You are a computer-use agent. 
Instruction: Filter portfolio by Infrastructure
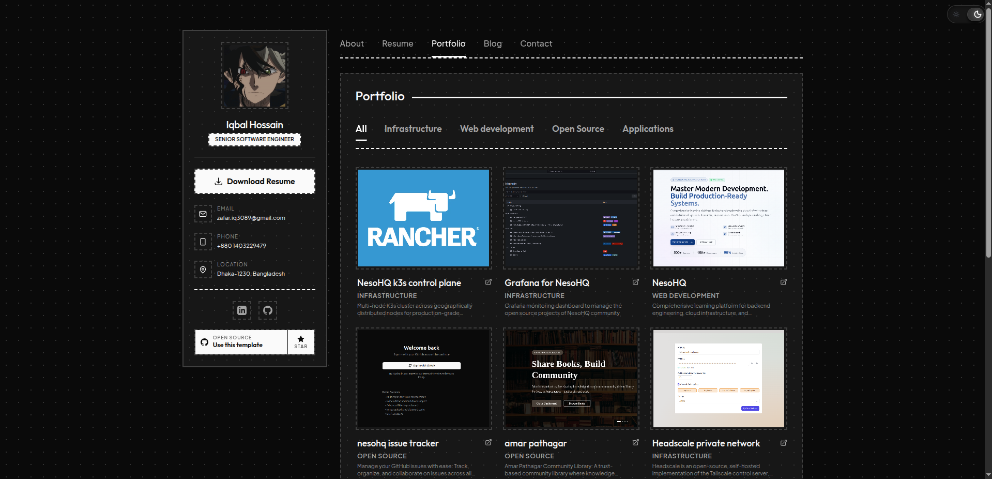413,129
